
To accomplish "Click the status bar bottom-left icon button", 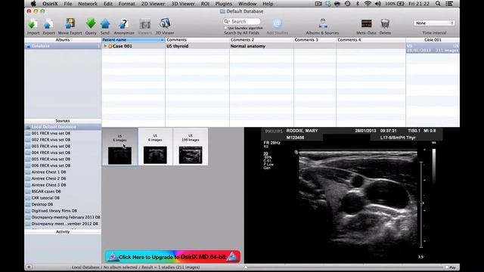I will (x=29, y=267).
